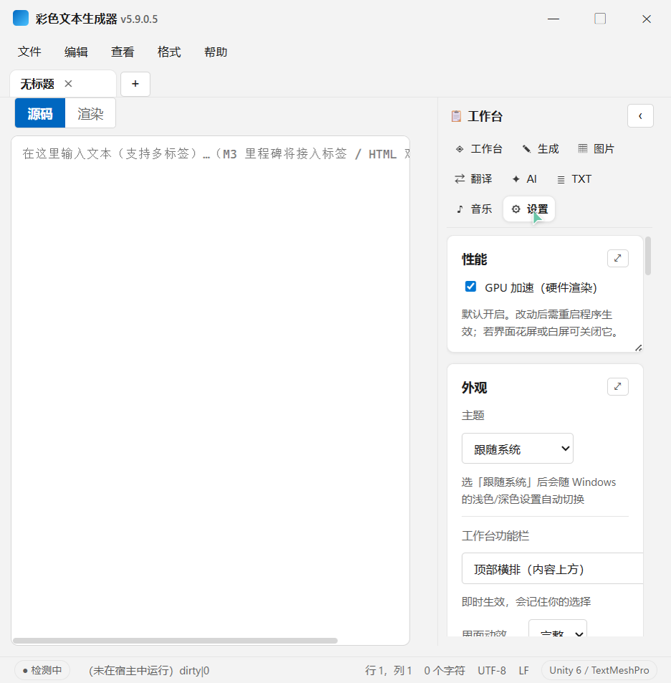Open the TXT tool tab
This screenshot has width=671, height=683.
(x=574, y=179)
